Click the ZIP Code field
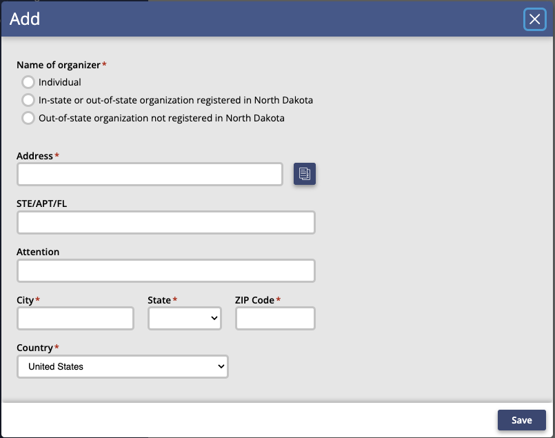The height and width of the screenshot is (438, 555). (275, 318)
